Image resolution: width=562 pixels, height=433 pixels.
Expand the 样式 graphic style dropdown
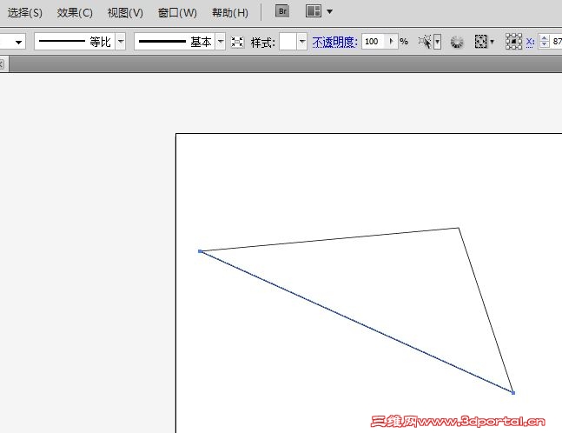(x=302, y=42)
